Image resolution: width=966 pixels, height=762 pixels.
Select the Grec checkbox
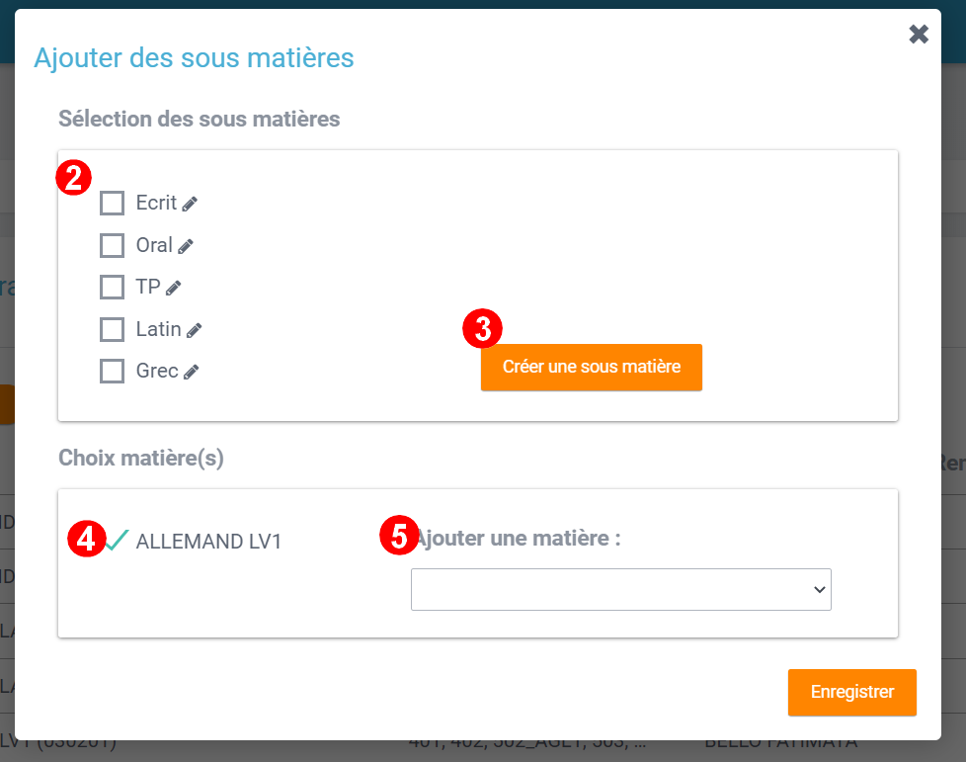pyautogui.click(x=113, y=372)
